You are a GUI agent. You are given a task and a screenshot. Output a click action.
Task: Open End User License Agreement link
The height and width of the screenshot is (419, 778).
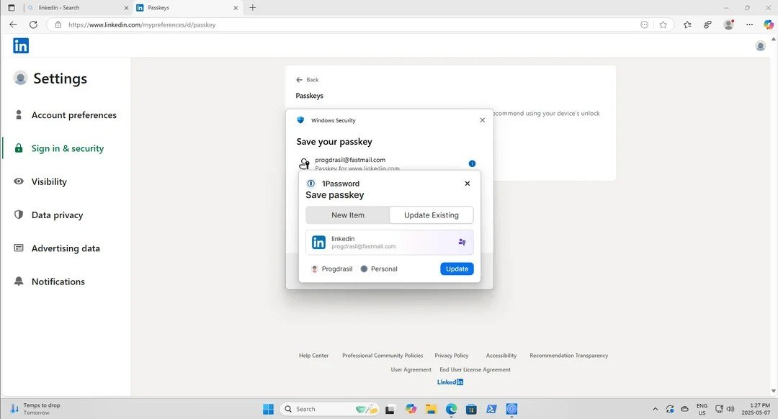(x=475, y=369)
